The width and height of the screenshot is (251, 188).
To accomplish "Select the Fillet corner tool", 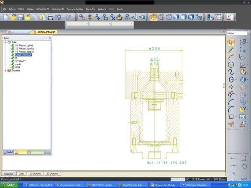I will (x=231, y=102).
